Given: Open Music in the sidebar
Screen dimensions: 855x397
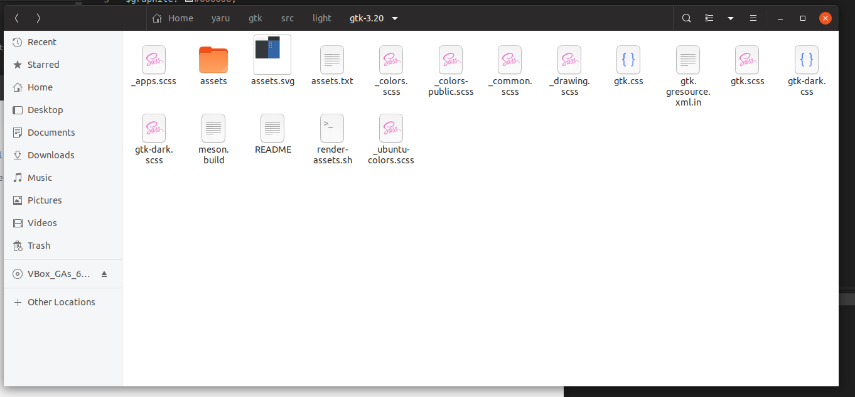Looking at the screenshot, I should pos(63,178).
